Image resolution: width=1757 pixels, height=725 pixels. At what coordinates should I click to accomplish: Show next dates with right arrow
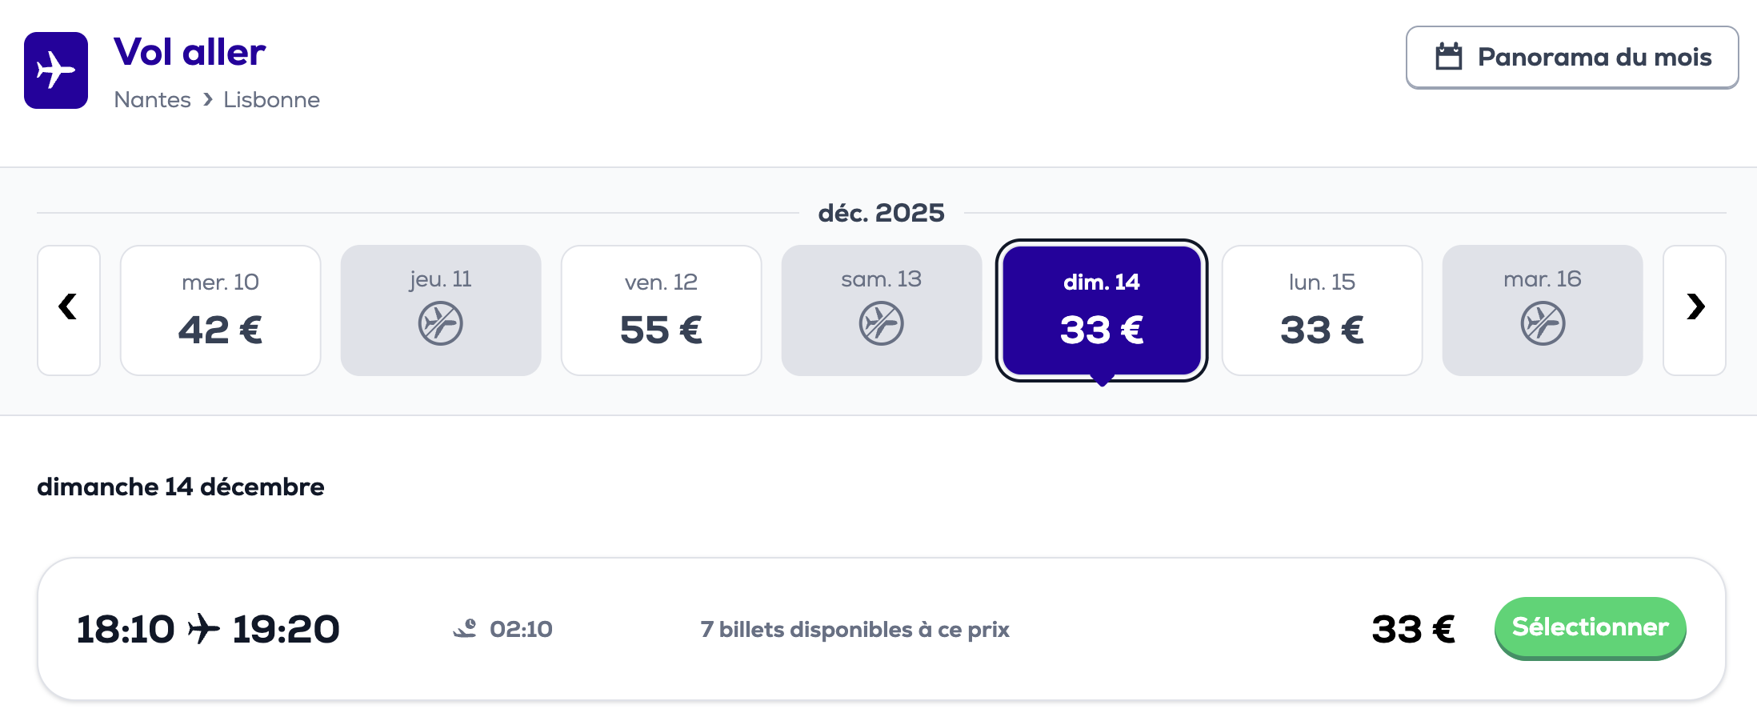pyautogui.click(x=1694, y=310)
